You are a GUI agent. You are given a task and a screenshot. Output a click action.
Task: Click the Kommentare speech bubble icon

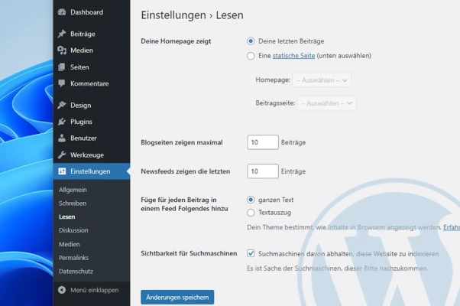[x=62, y=83]
